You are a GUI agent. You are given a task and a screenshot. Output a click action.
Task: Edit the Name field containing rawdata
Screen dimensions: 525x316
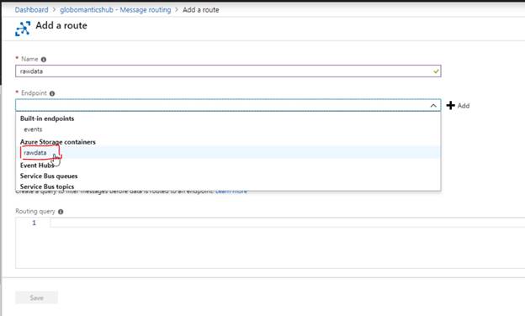click(x=228, y=71)
